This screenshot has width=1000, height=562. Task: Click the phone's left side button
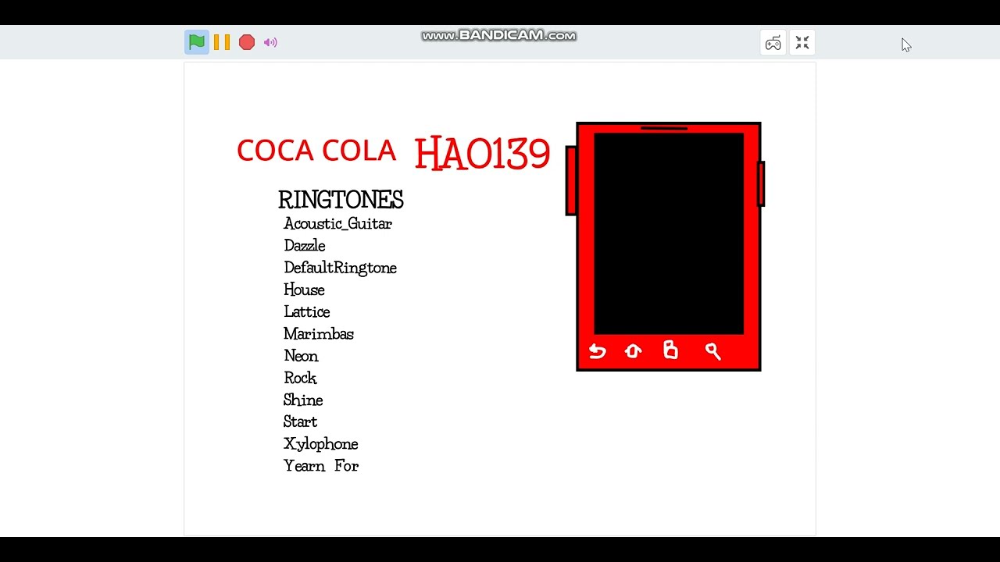tap(571, 180)
